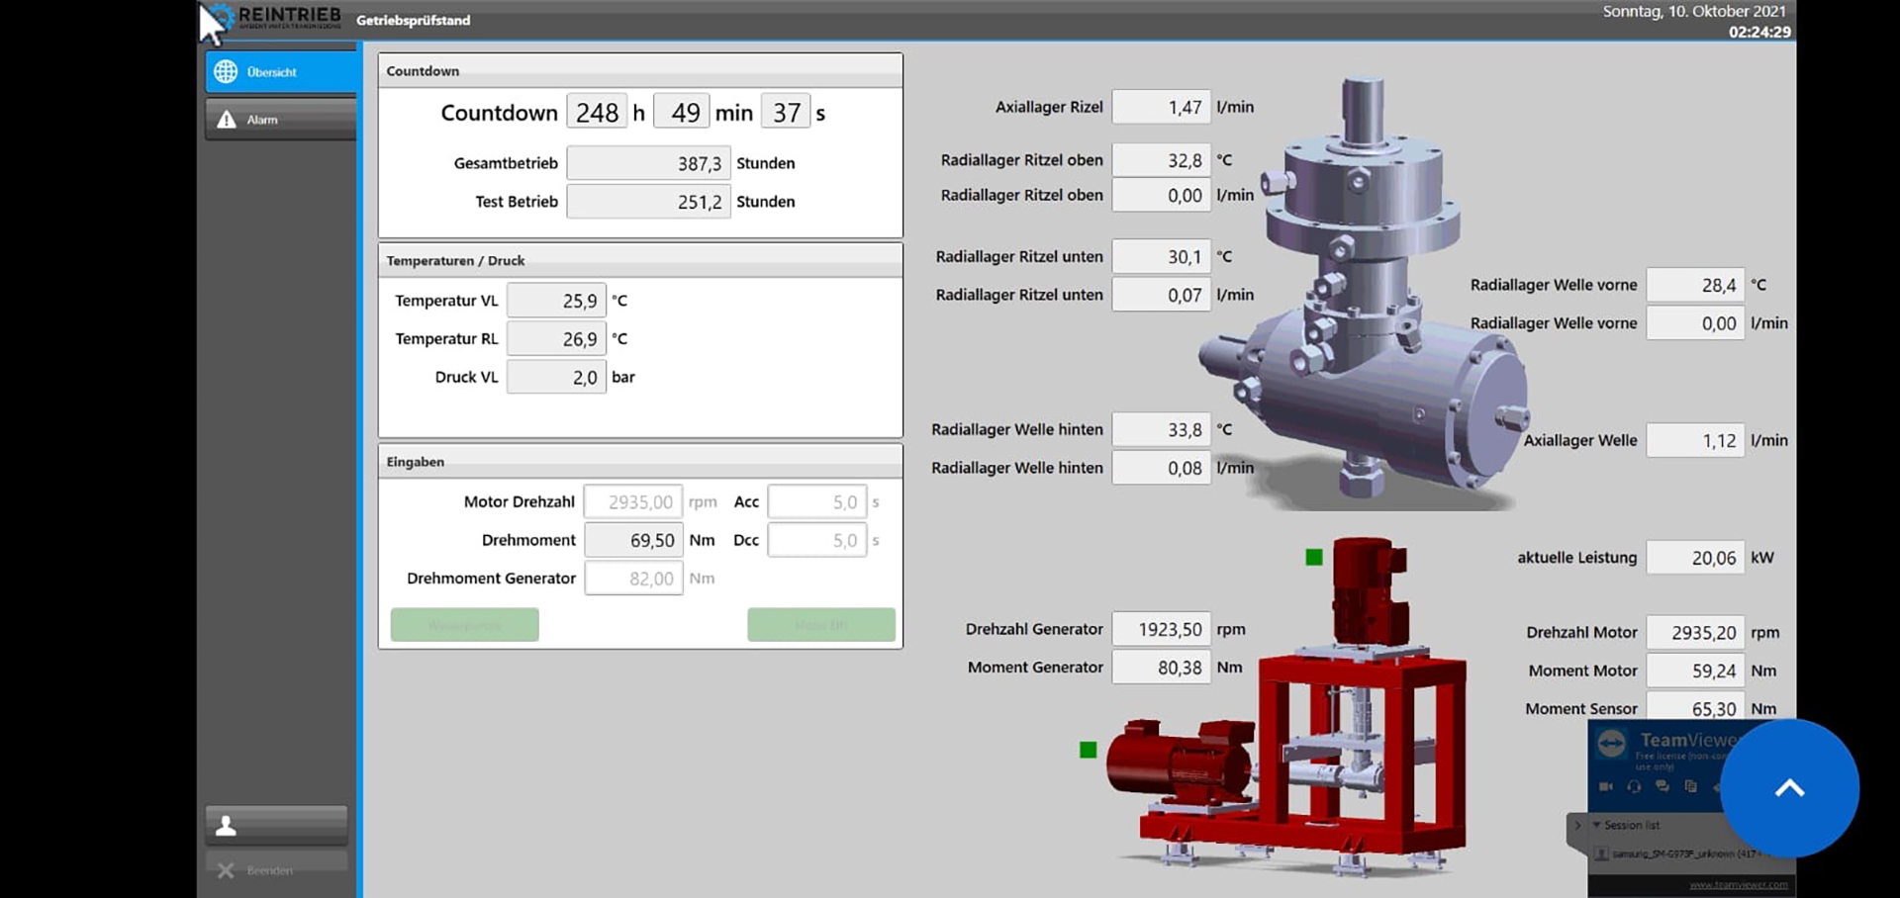Click the TeamViewer file transfer icon
Image resolution: width=1900 pixels, height=898 pixels.
[1690, 786]
